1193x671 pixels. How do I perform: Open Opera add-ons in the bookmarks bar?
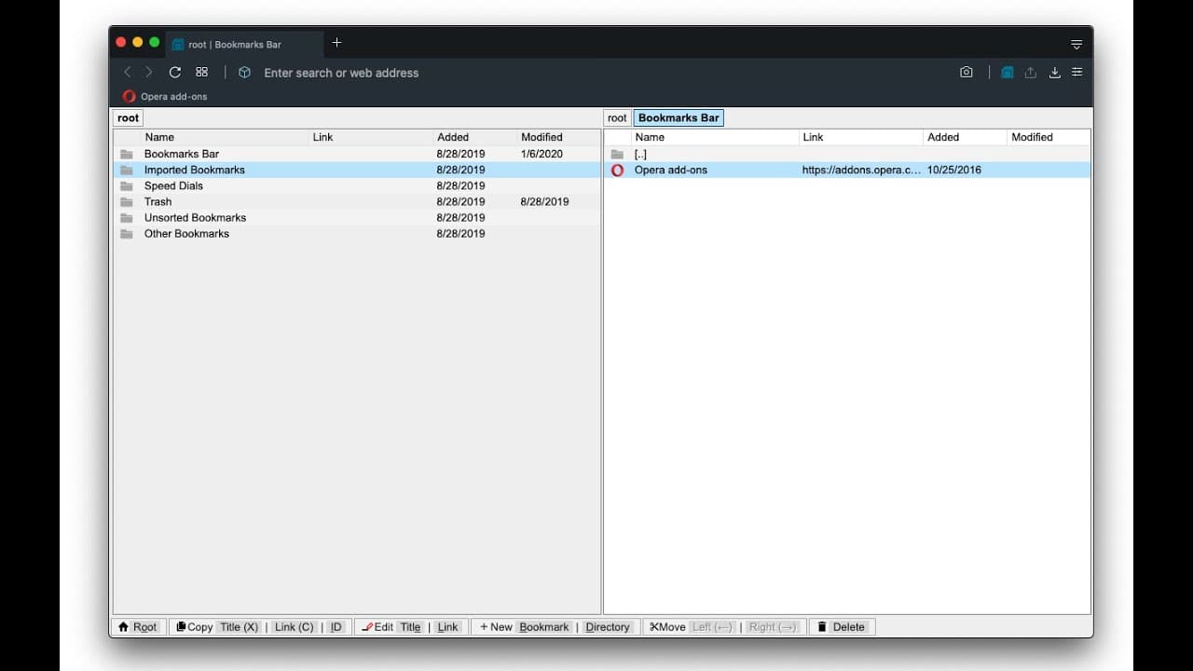point(165,96)
